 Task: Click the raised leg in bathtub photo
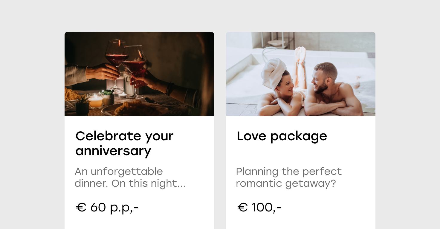click(x=301, y=64)
